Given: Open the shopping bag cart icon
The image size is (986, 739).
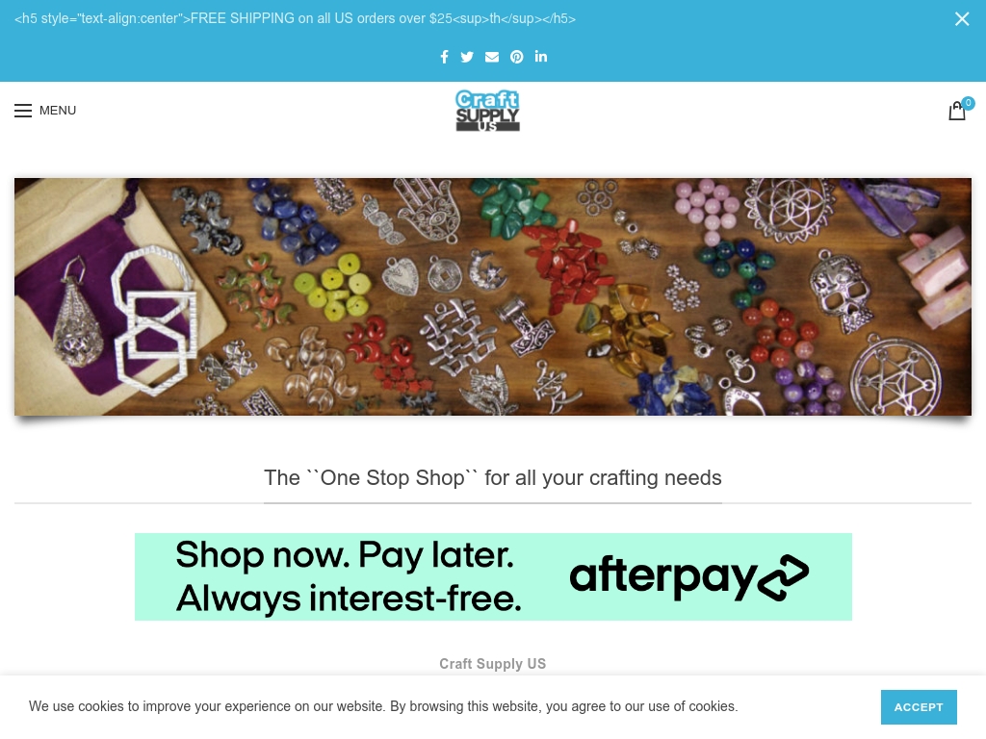Looking at the screenshot, I should [956, 111].
